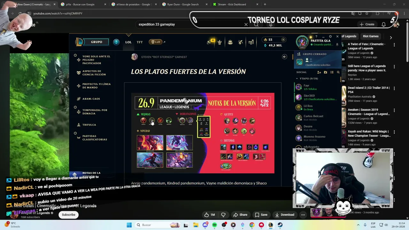Open options for Still here League parody video
The height and width of the screenshot is (230, 409).
[394, 67]
